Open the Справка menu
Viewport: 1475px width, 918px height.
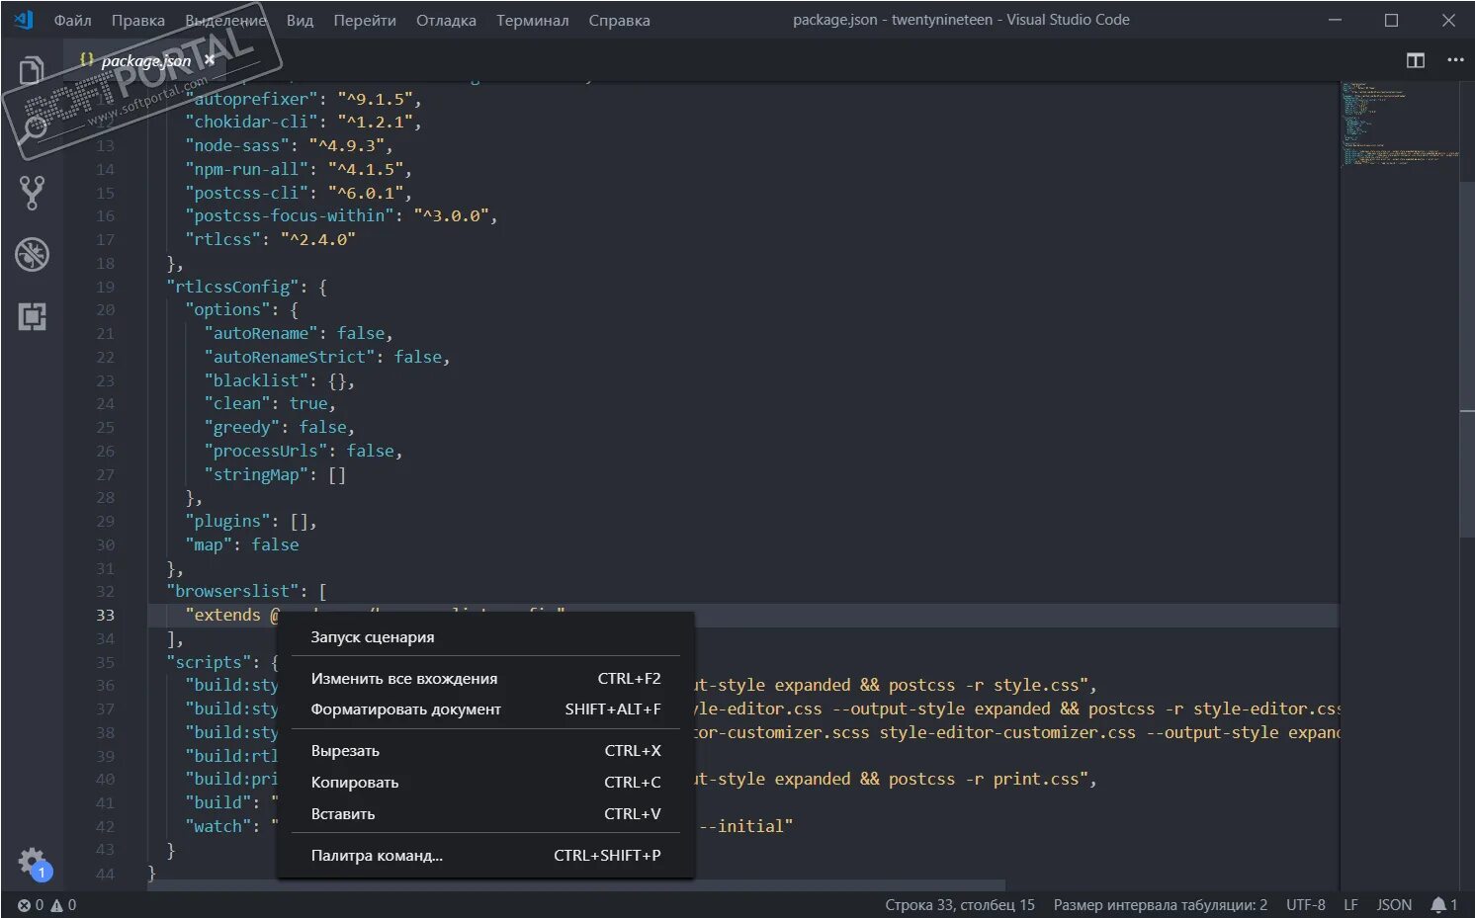coord(619,20)
